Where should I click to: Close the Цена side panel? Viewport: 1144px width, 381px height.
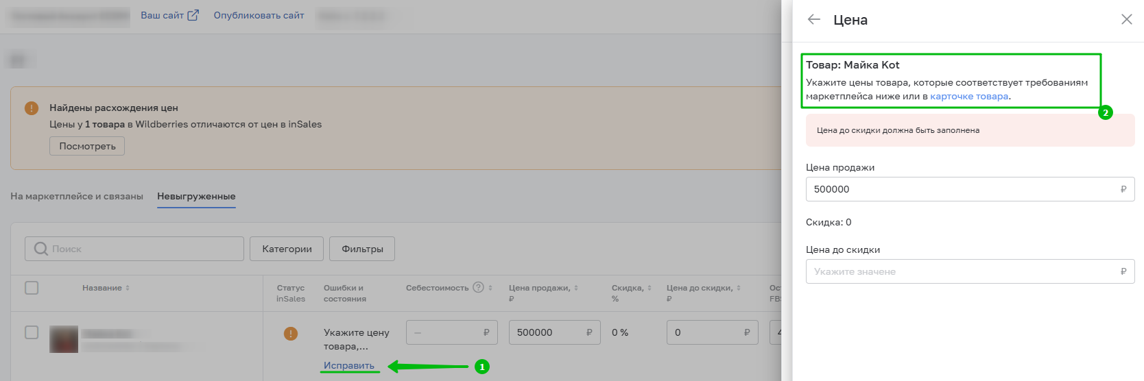point(1126,20)
